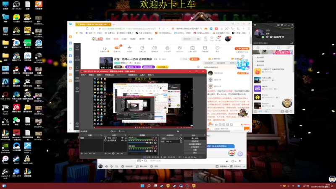Go to browser home page
The width and height of the screenshot is (336, 189).
(92, 29)
